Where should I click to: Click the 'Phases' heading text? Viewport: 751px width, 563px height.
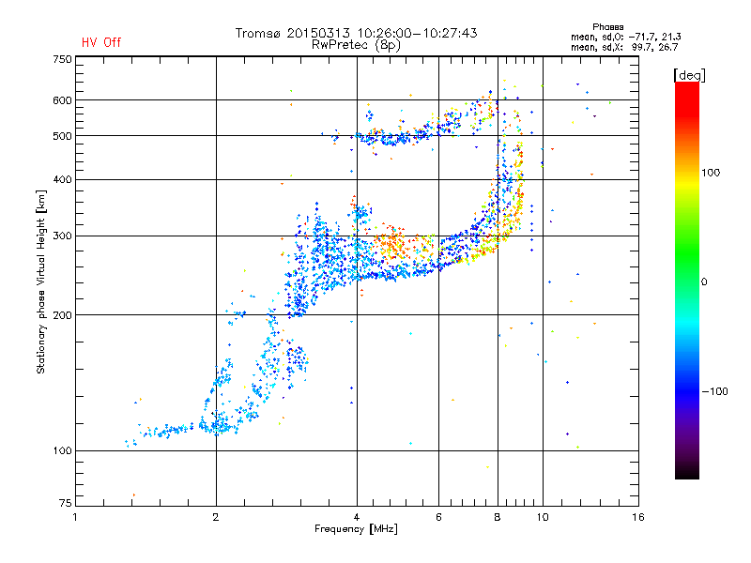(607, 27)
